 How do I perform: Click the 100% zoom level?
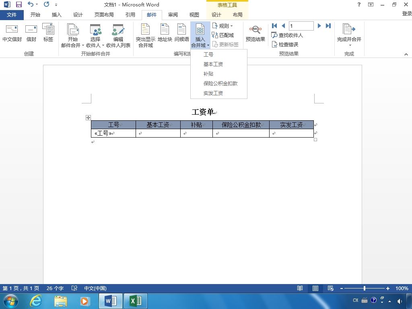[x=402, y=288]
